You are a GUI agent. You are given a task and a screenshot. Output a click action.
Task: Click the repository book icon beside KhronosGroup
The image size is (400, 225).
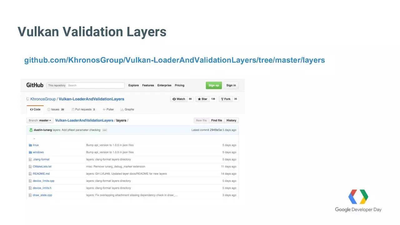[28, 99]
